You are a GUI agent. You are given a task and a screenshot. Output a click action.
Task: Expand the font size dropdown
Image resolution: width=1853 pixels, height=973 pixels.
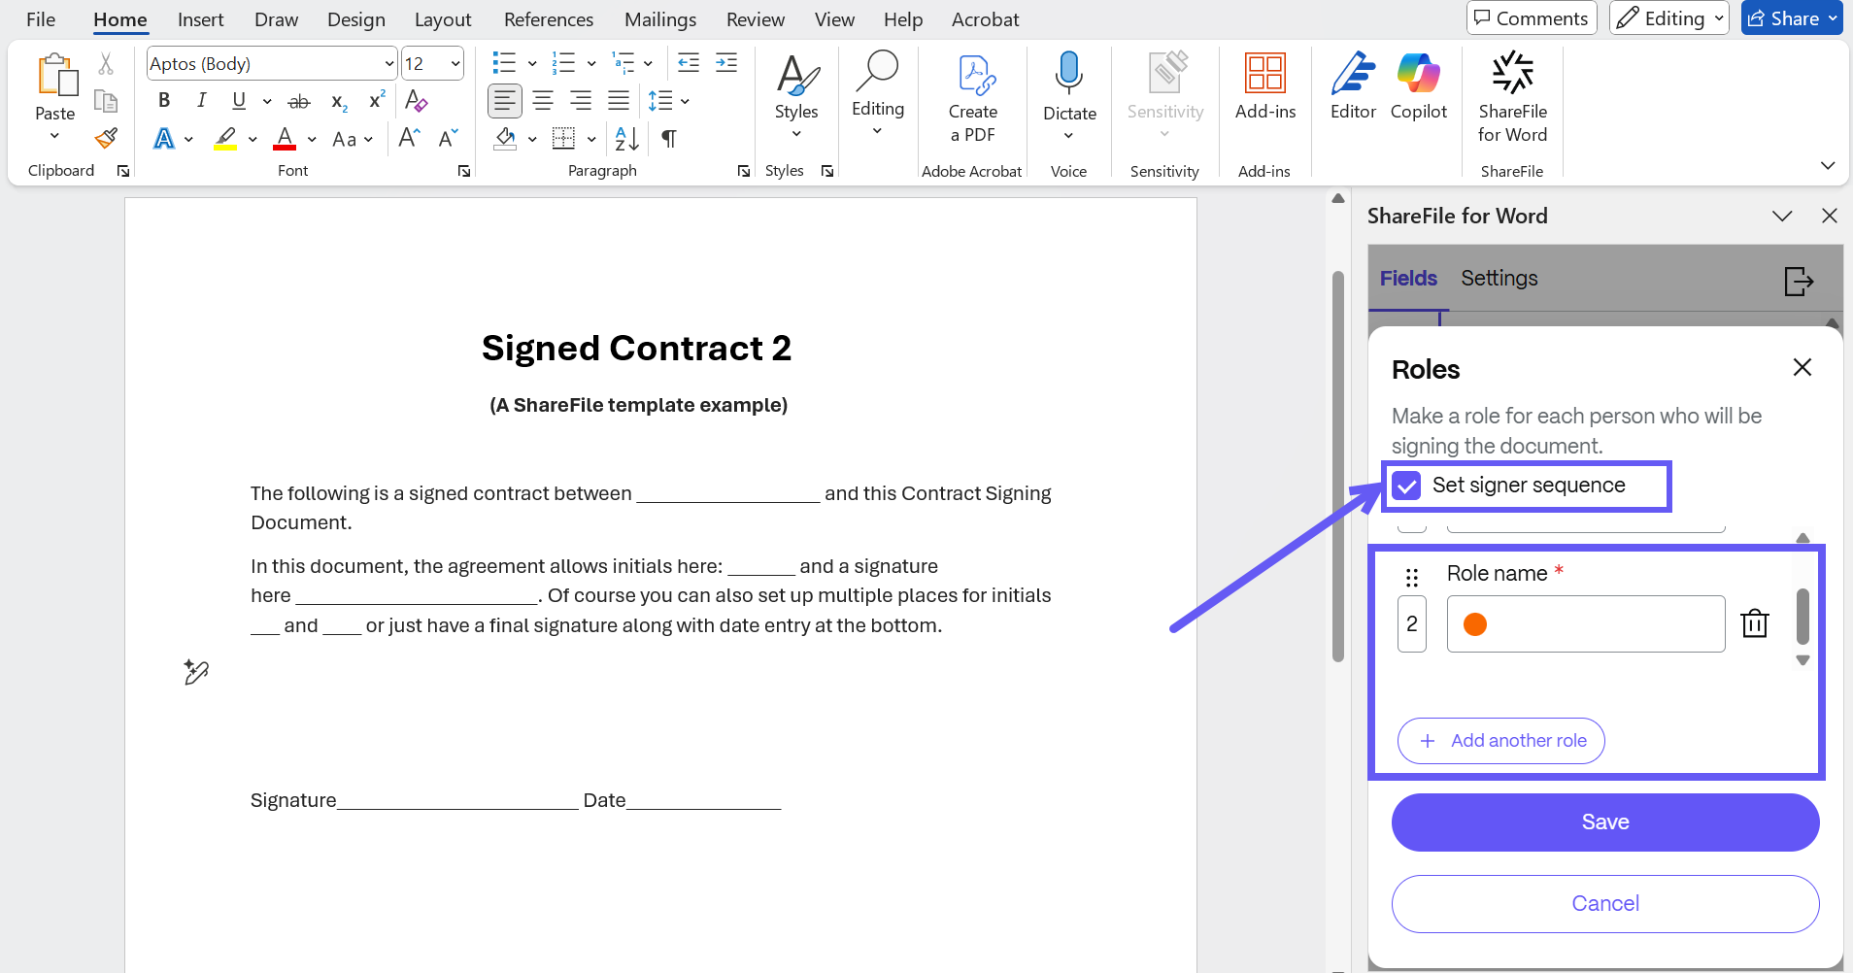pyautogui.click(x=455, y=64)
